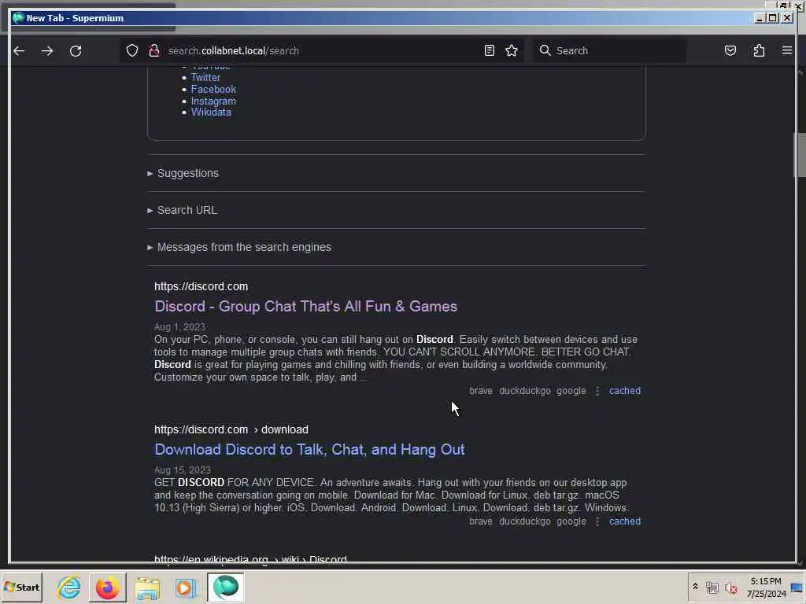Open the media player on taskbar
Screen dimensions: 806x604
click(x=186, y=587)
